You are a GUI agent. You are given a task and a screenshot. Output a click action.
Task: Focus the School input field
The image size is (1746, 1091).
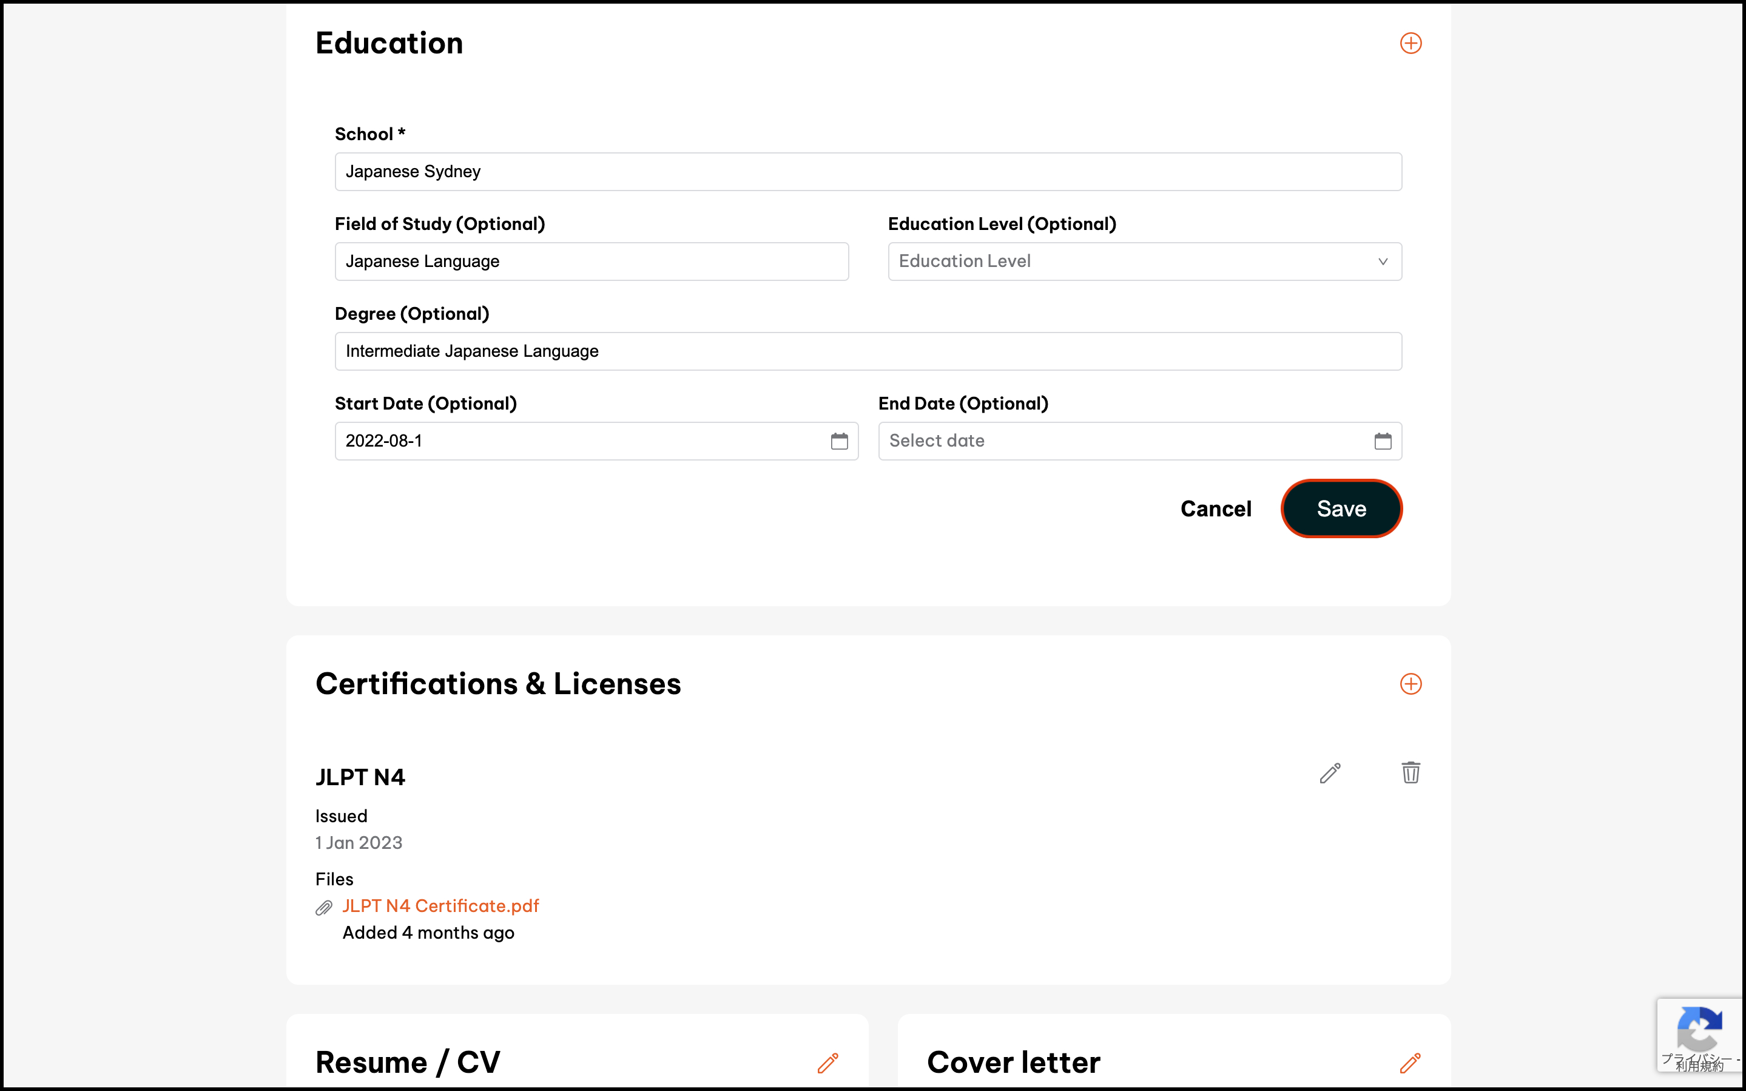click(x=868, y=172)
